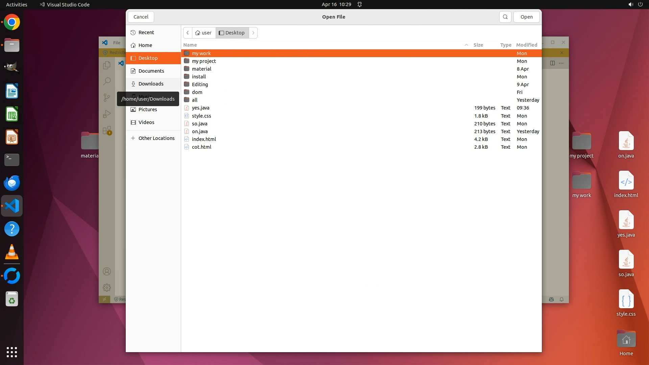Click the user path breadcrumb
Image resolution: width=649 pixels, height=365 pixels.
203,33
